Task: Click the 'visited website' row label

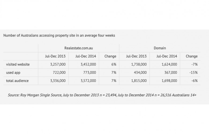Action: (18, 64)
